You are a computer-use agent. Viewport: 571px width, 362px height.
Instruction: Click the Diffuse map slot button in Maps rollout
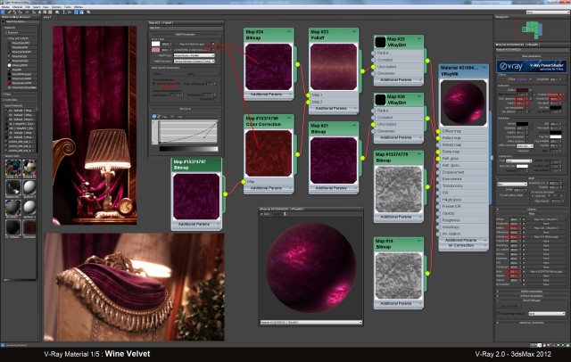click(x=546, y=219)
